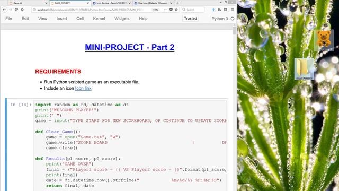Open the Widgets menu
This screenshot has width=339, height=191.
click(x=122, y=19)
